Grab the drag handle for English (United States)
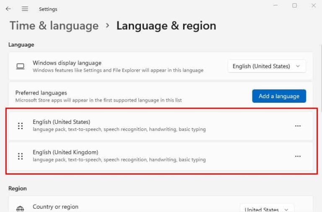 20,126
